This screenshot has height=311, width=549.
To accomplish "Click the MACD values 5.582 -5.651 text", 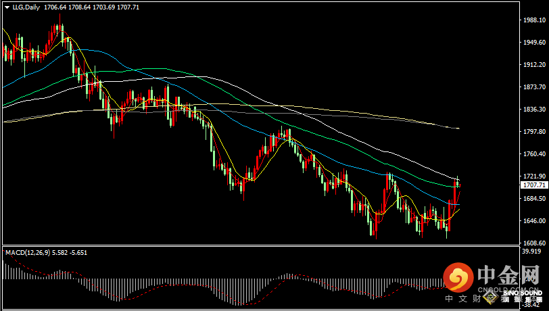I will (x=70, y=252).
